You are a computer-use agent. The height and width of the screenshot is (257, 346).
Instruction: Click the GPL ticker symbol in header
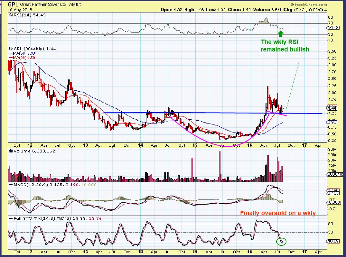point(13,5)
